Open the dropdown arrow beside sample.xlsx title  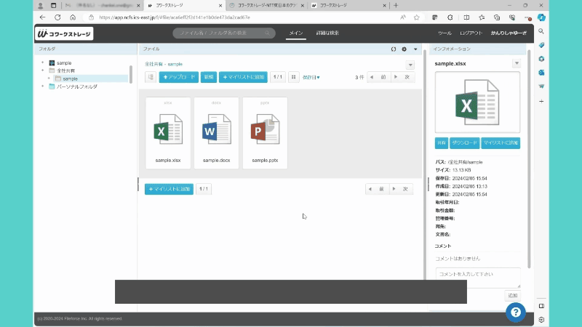click(517, 64)
